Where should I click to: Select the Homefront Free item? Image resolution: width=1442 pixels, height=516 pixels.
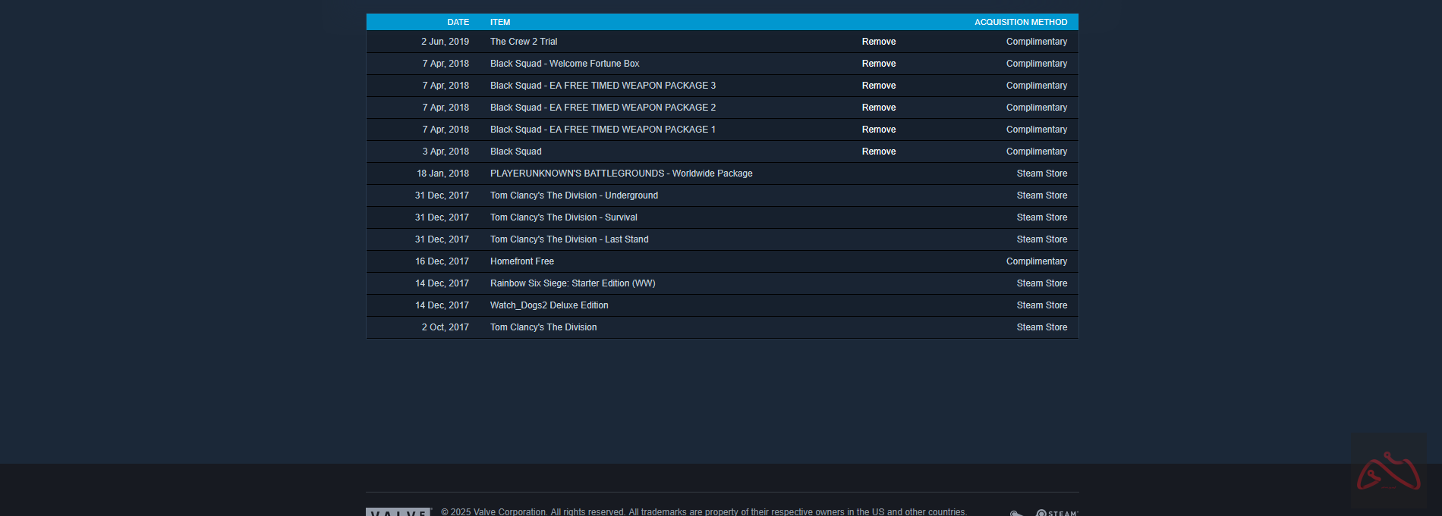pyautogui.click(x=521, y=261)
